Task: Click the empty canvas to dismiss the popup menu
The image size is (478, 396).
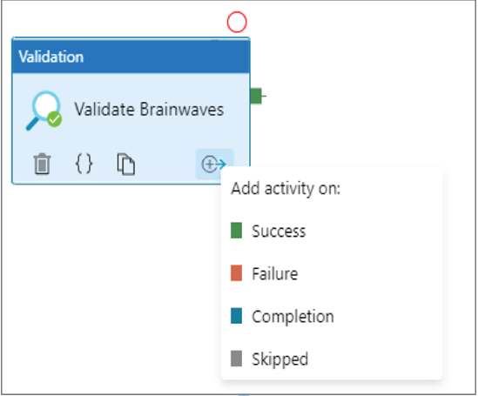Action: (107, 289)
